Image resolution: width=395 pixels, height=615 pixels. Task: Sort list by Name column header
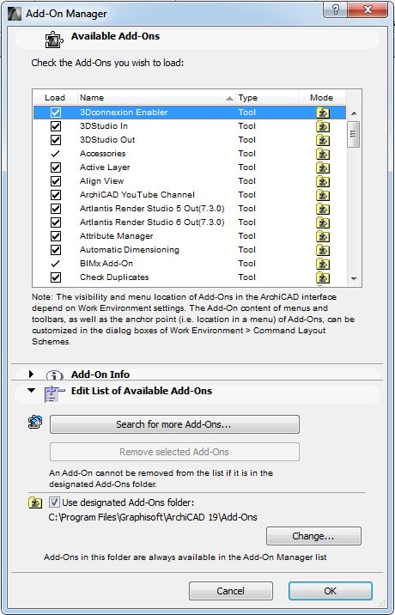[156, 98]
